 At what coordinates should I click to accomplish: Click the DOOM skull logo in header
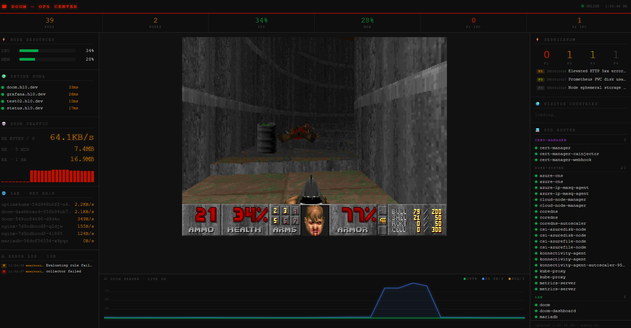(x=4, y=6)
